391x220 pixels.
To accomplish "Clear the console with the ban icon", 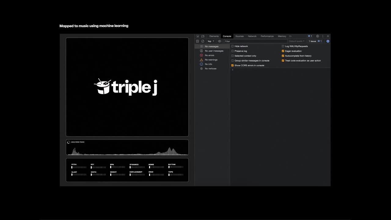I will 203,41.
